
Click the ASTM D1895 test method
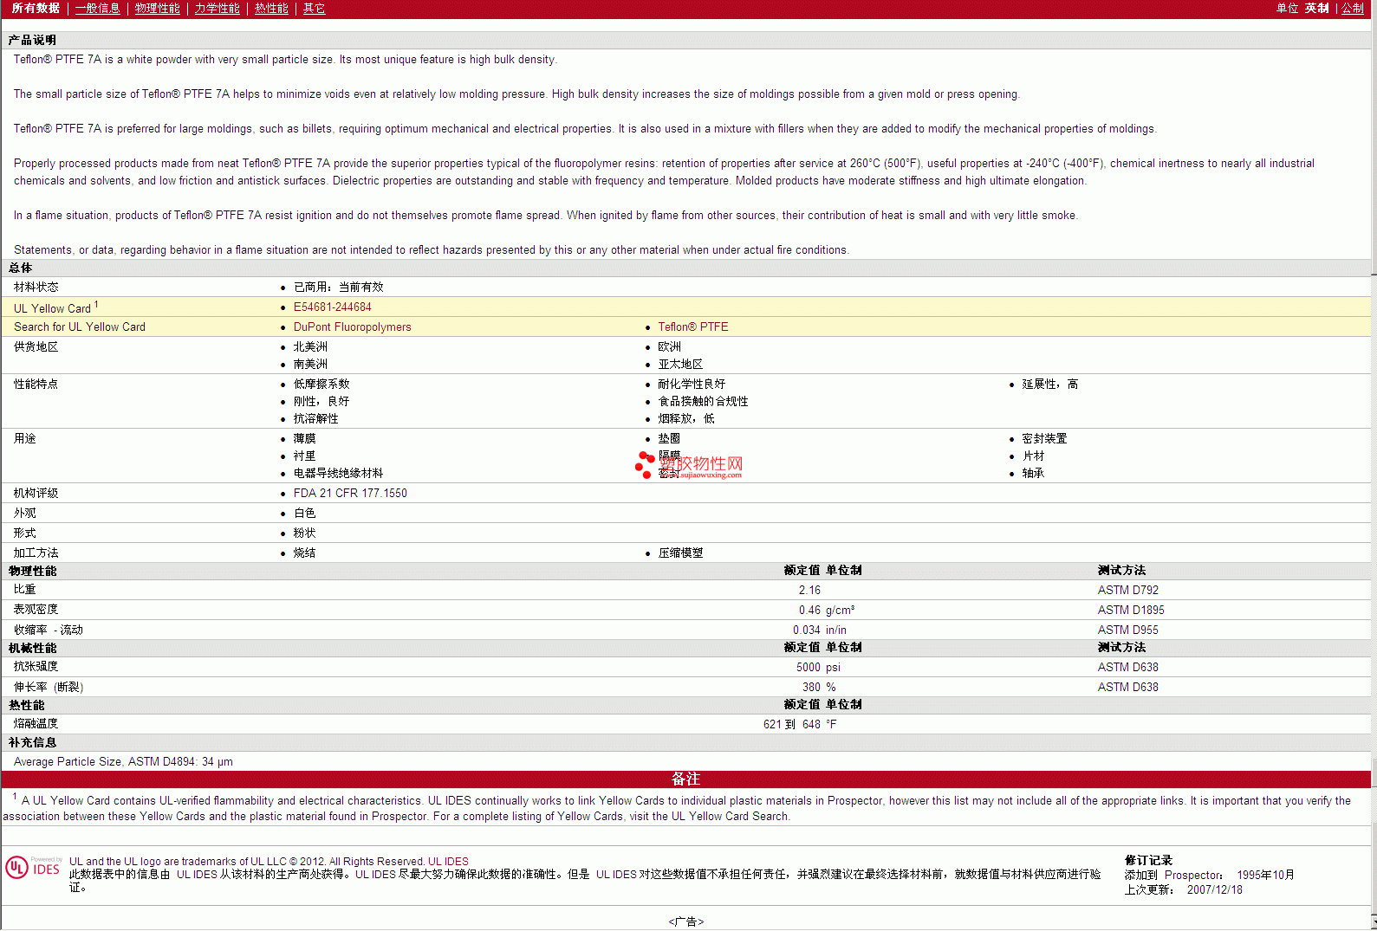1131,610
